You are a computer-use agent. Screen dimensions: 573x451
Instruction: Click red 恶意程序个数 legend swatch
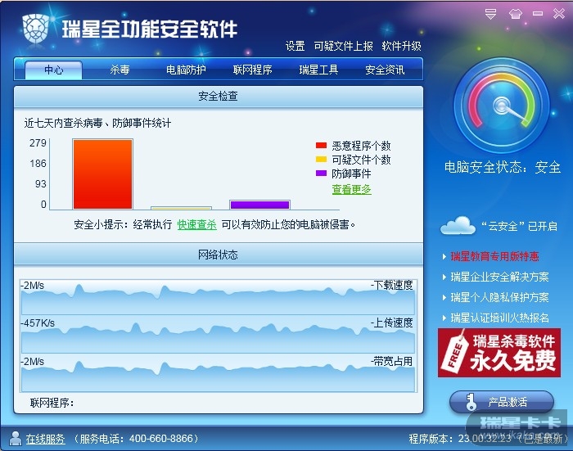321,146
